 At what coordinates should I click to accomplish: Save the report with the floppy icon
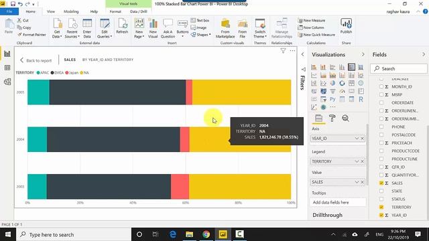click(13, 4)
